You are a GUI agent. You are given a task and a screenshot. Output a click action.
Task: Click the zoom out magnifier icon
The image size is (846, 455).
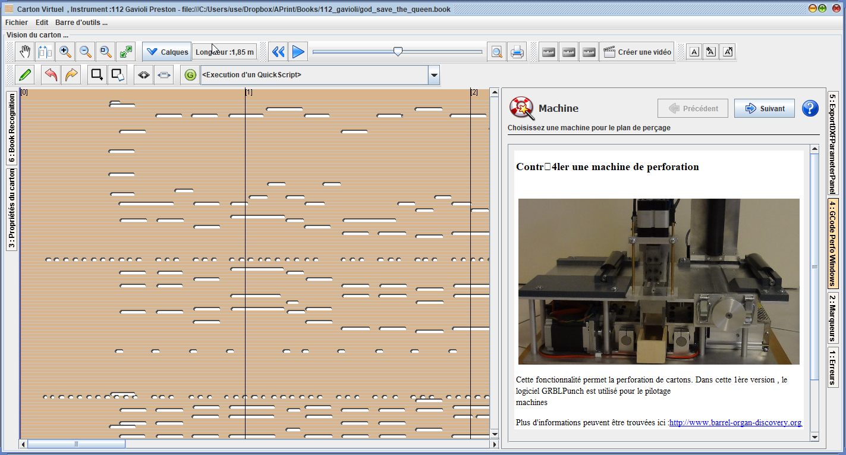click(x=86, y=52)
